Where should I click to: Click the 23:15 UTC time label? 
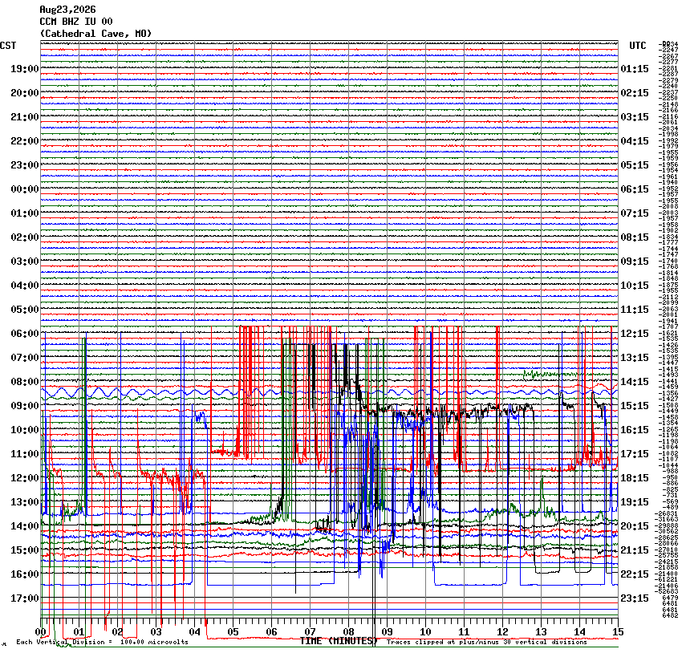tap(635, 598)
